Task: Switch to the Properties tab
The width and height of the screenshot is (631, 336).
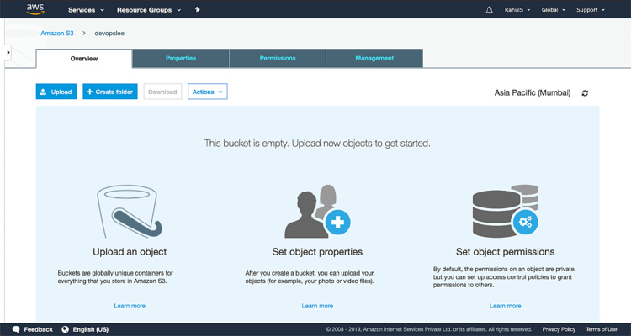Action: pos(181,59)
